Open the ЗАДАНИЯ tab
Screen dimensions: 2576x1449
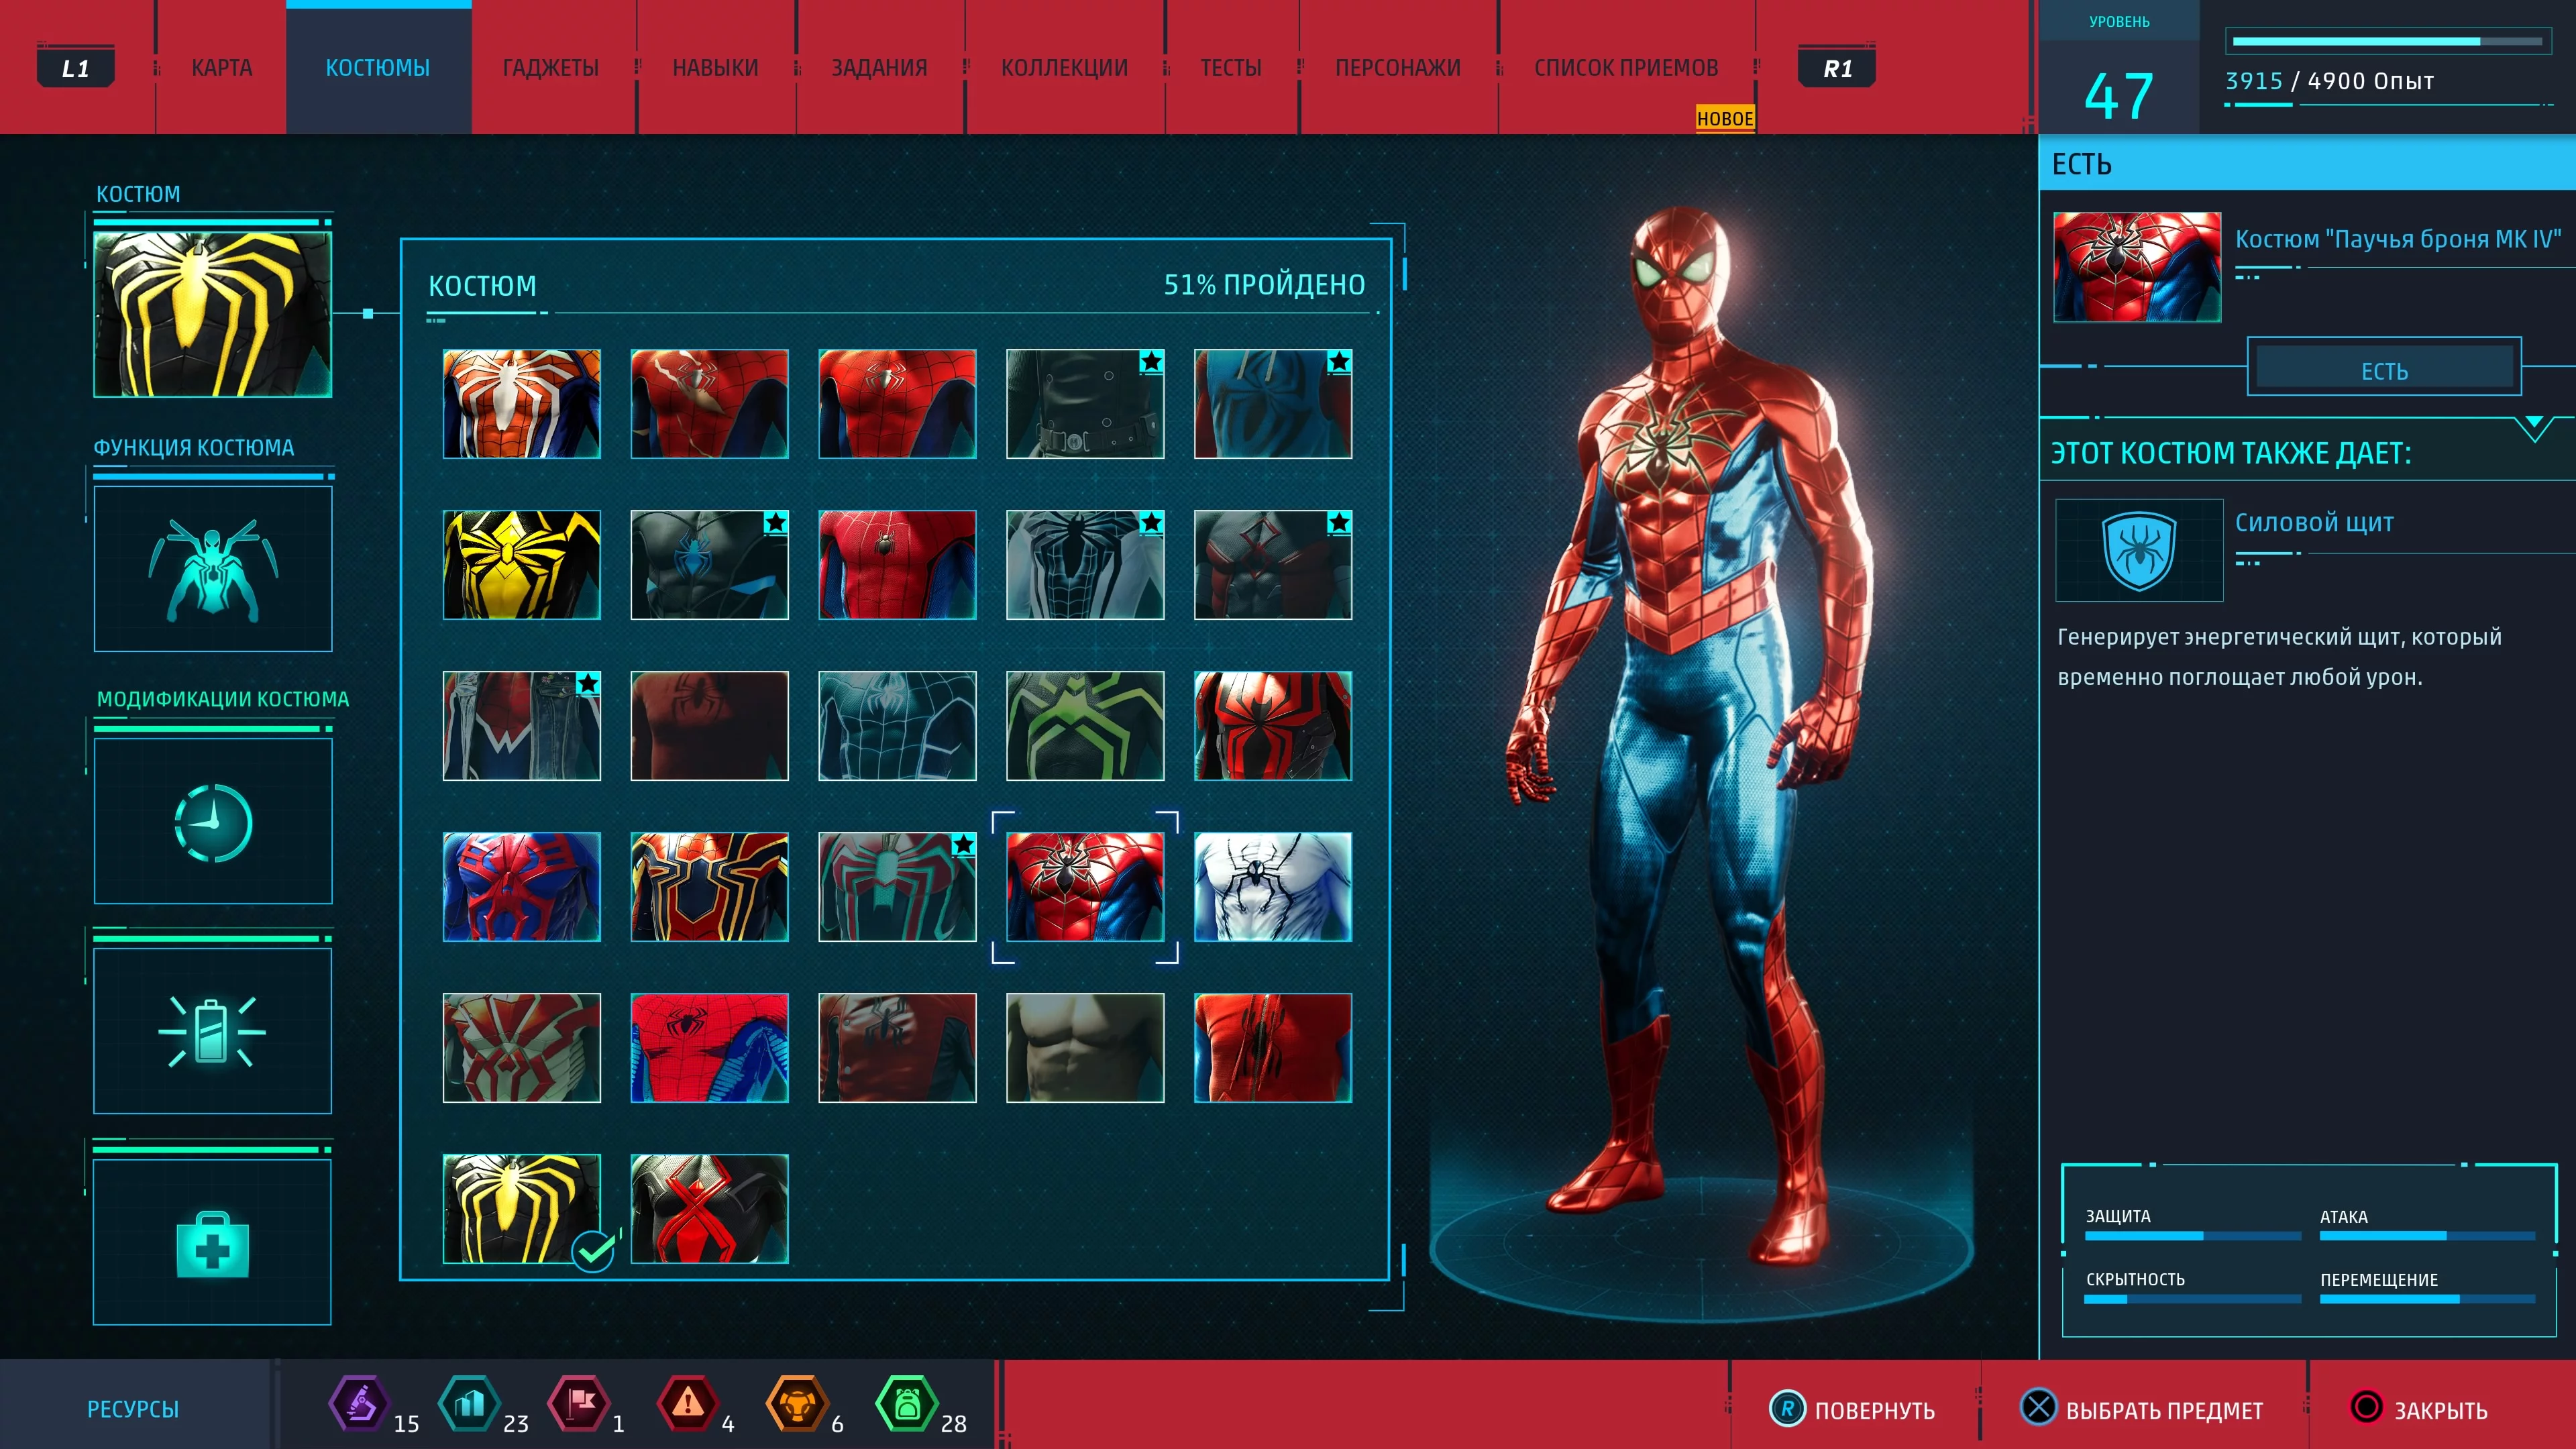pyautogui.click(x=880, y=68)
